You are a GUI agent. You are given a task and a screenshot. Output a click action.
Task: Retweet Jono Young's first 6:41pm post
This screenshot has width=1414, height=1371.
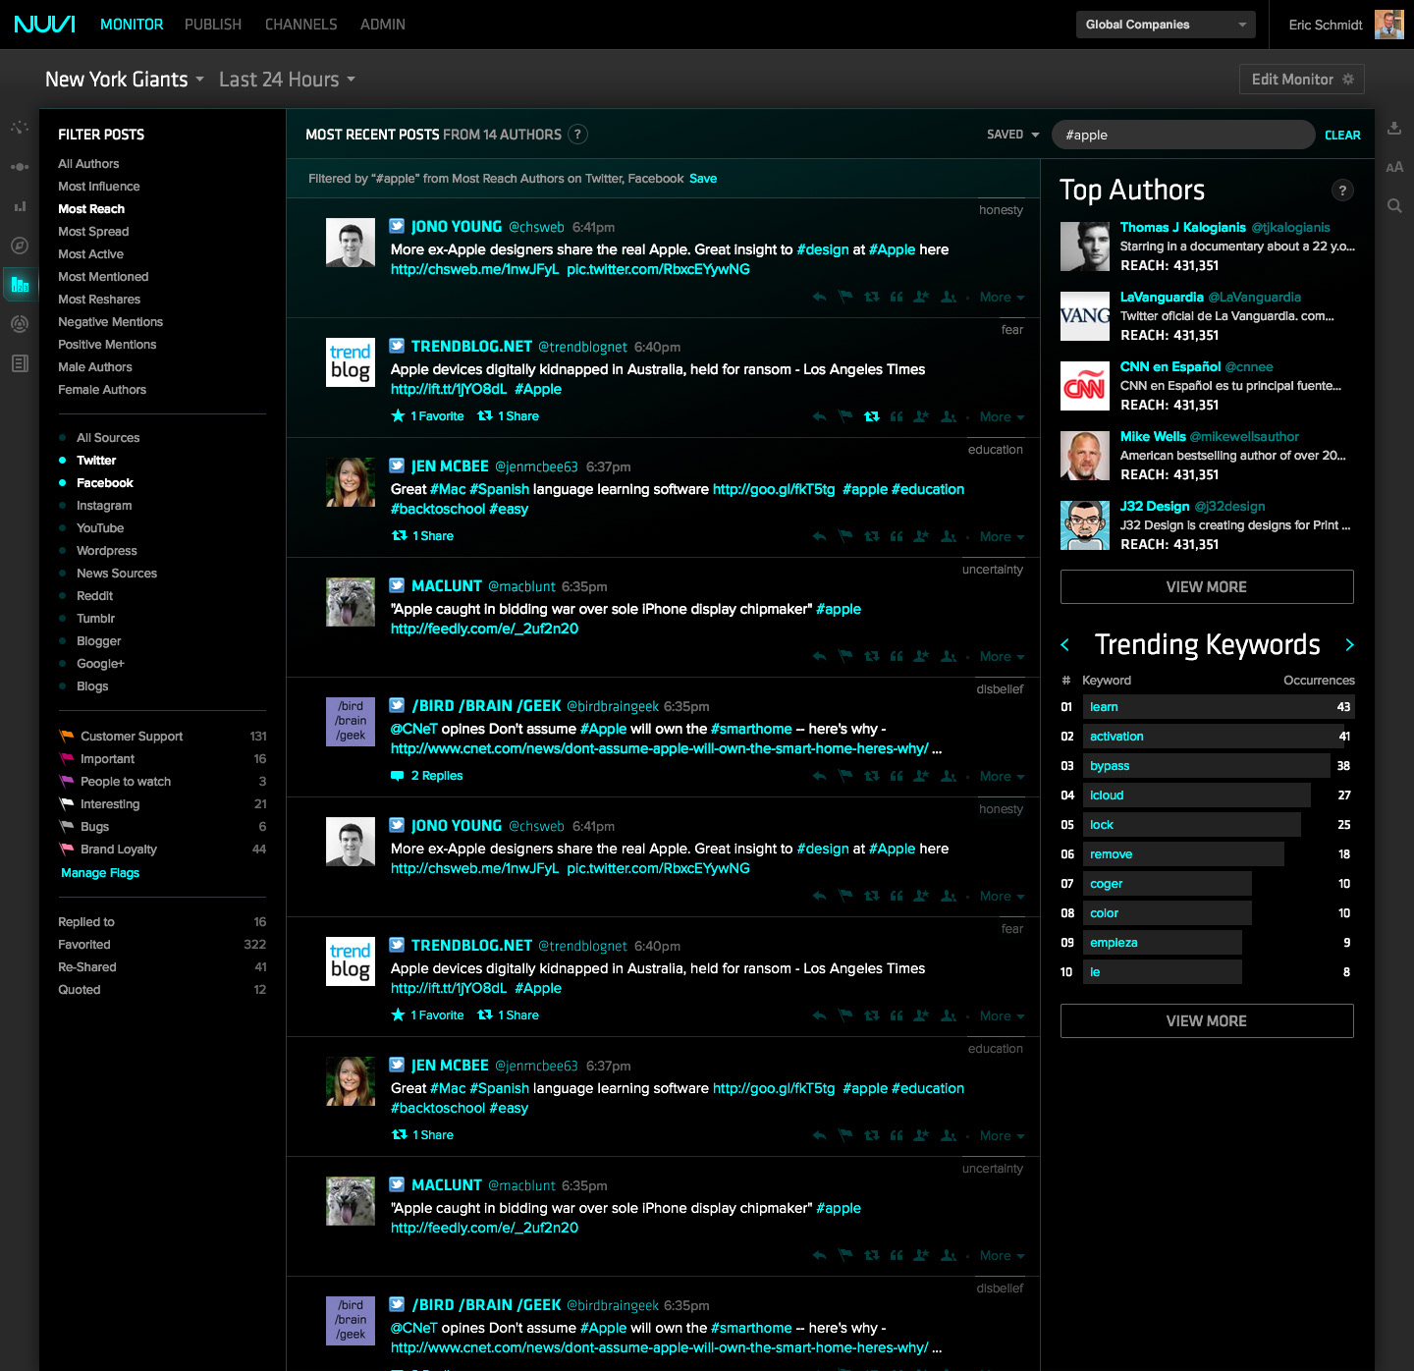point(871,298)
